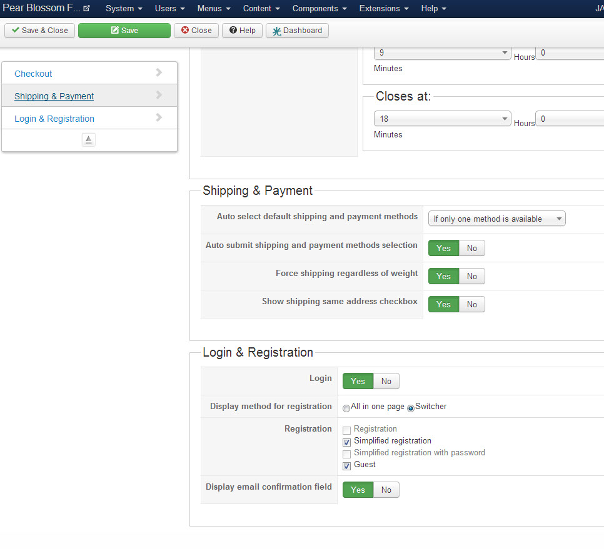This screenshot has width=604, height=549.
Task: Set Auto submit shipping methods to No
Action: click(x=472, y=248)
